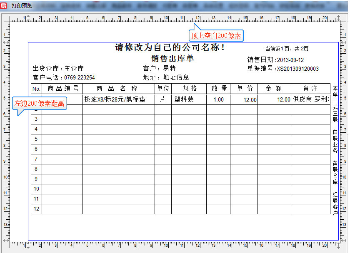Click left margin handle on top ruler
The height and width of the screenshot is (253, 350).
(x=28, y=18)
